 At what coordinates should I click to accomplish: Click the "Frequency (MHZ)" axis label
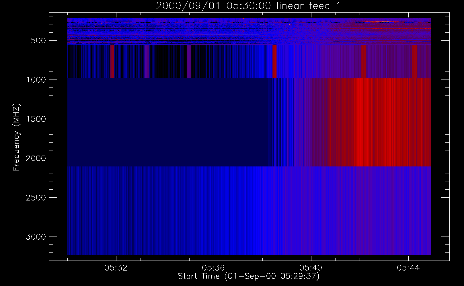coord(16,137)
